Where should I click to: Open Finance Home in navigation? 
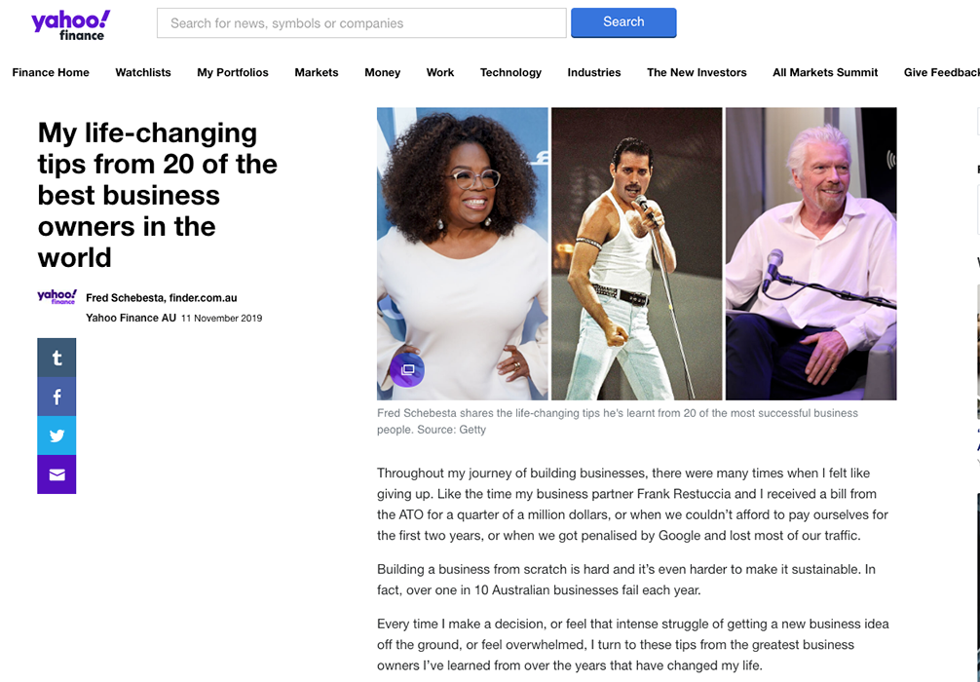51,72
